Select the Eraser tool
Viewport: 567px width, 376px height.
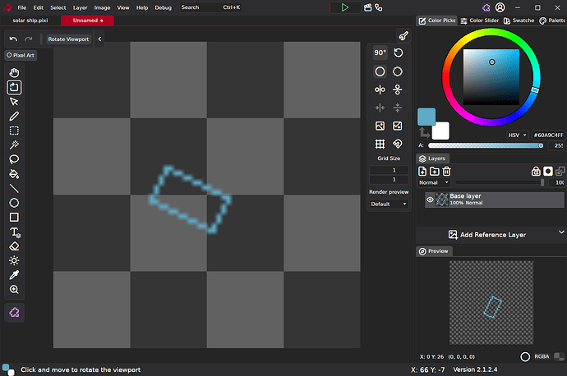coord(14,246)
